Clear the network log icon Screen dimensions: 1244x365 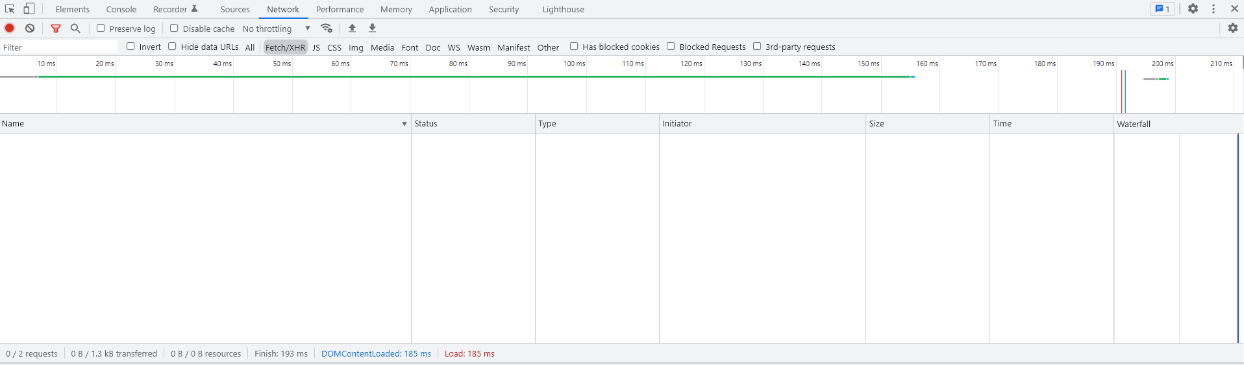(30, 28)
